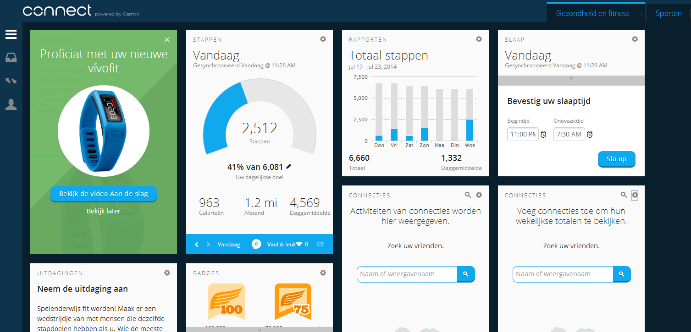Click 'Vind ik leuk' text

[x=281, y=245]
